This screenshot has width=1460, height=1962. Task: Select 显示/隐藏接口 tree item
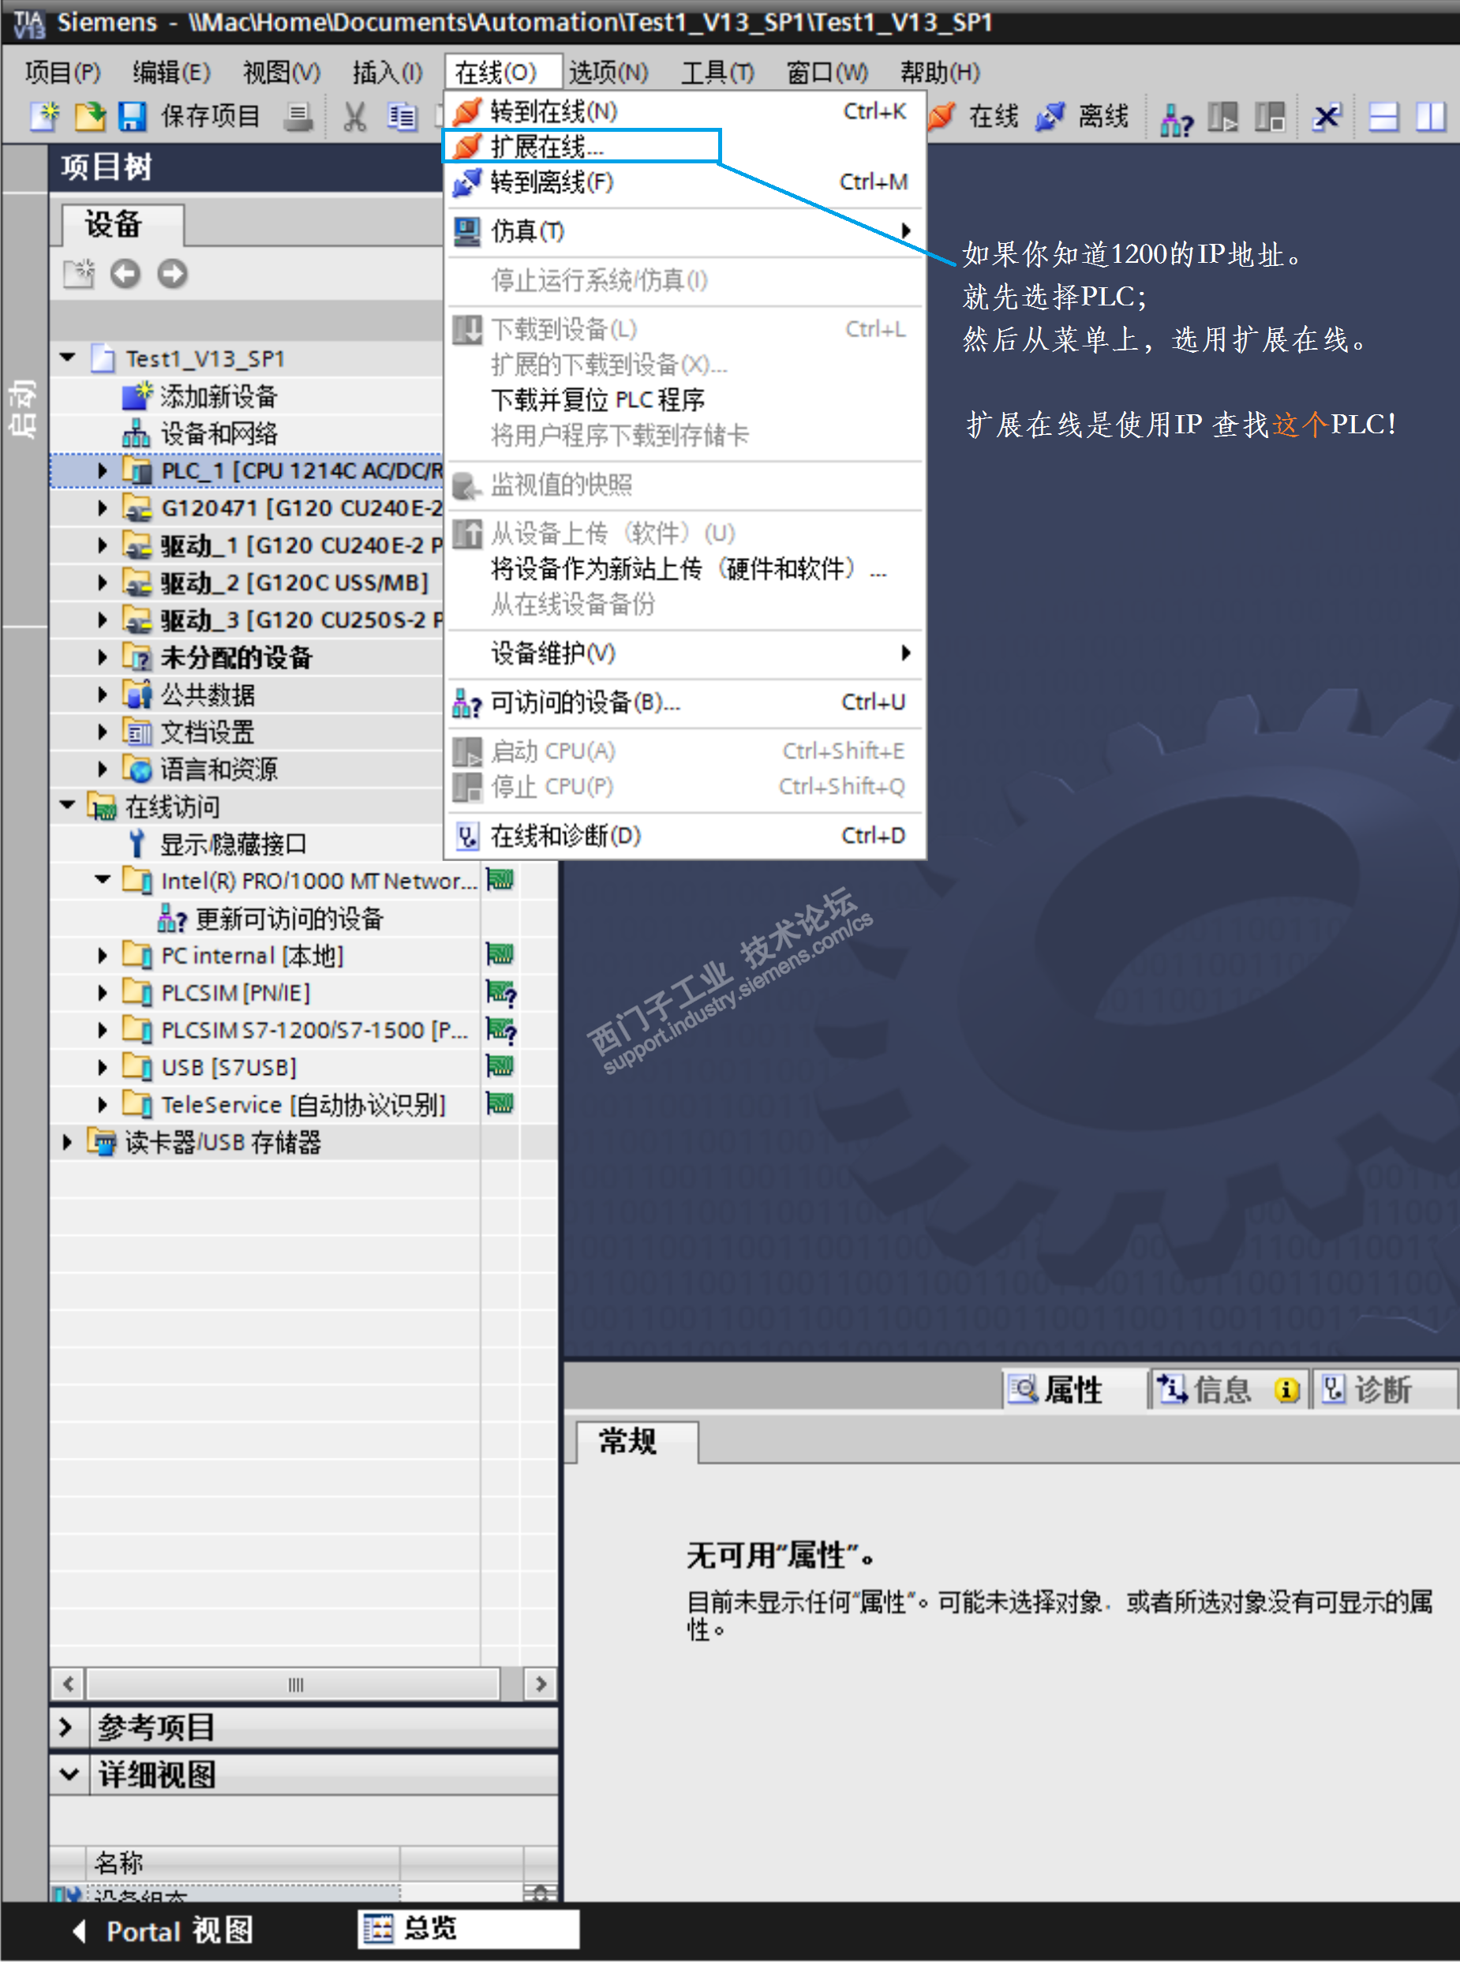[233, 844]
